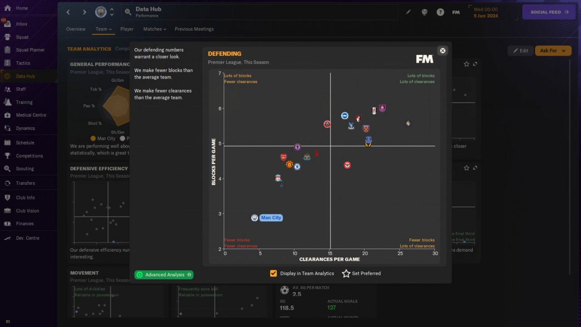Select the Man City label on the chart
581x327 pixels.
[x=271, y=218]
